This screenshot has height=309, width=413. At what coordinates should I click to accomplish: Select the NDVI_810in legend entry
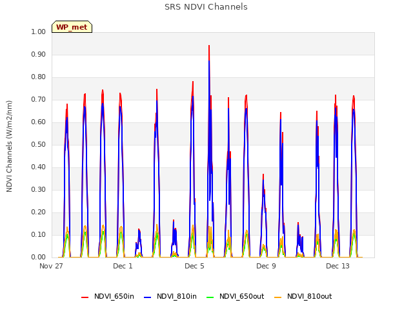click(170, 296)
